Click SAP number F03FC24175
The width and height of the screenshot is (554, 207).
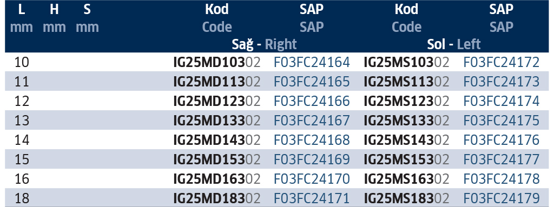[x=502, y=121]
